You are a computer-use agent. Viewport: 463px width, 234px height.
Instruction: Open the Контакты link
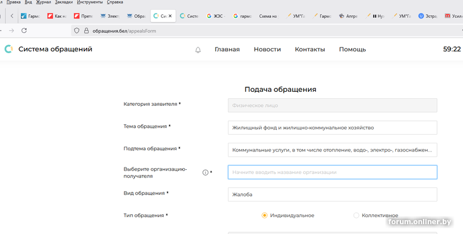tap(310, 50)
